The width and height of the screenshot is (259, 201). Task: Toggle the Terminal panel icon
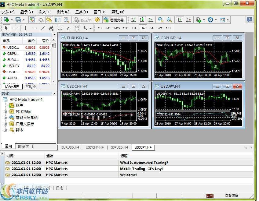58,20
